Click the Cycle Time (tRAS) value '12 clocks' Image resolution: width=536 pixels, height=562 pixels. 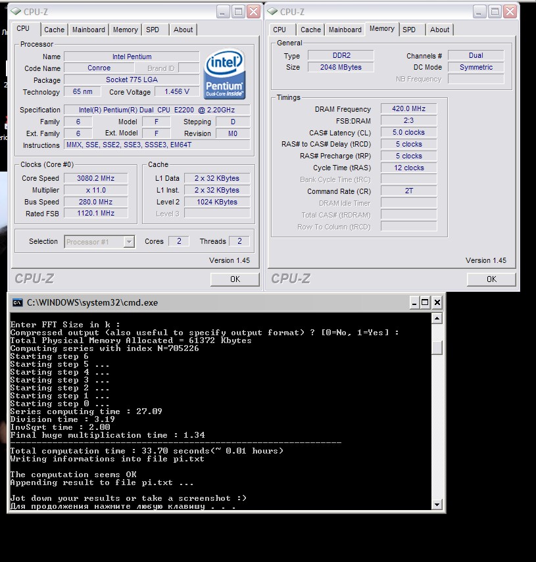click(x=408, y=168)
